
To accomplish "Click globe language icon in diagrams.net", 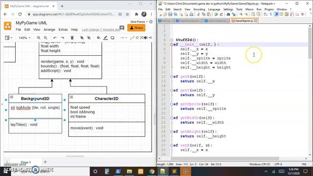I will pos(151,22).
